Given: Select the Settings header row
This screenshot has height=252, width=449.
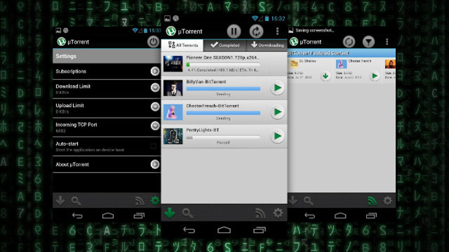Looking at the screenshot, I should pos(107,56).
